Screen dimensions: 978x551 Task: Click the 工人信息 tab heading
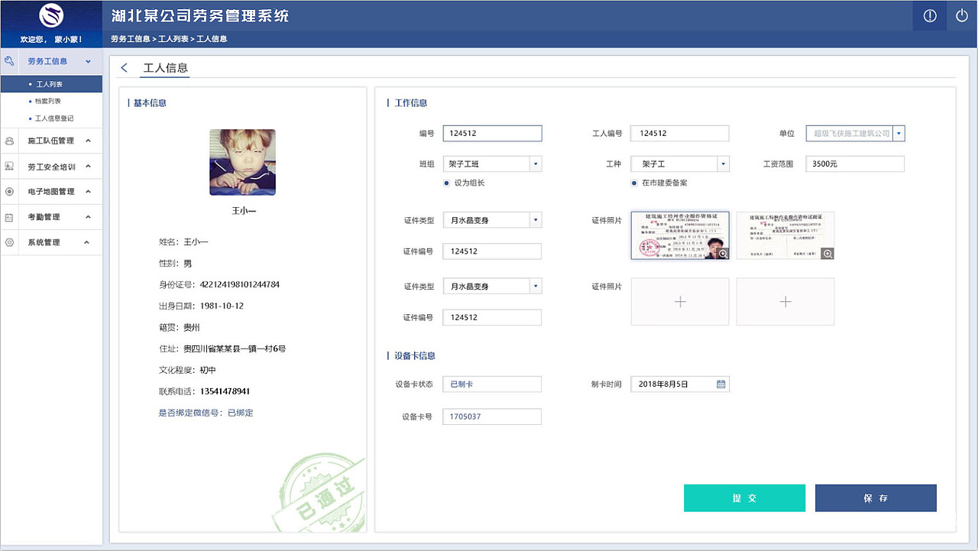(x=166, y=68)
